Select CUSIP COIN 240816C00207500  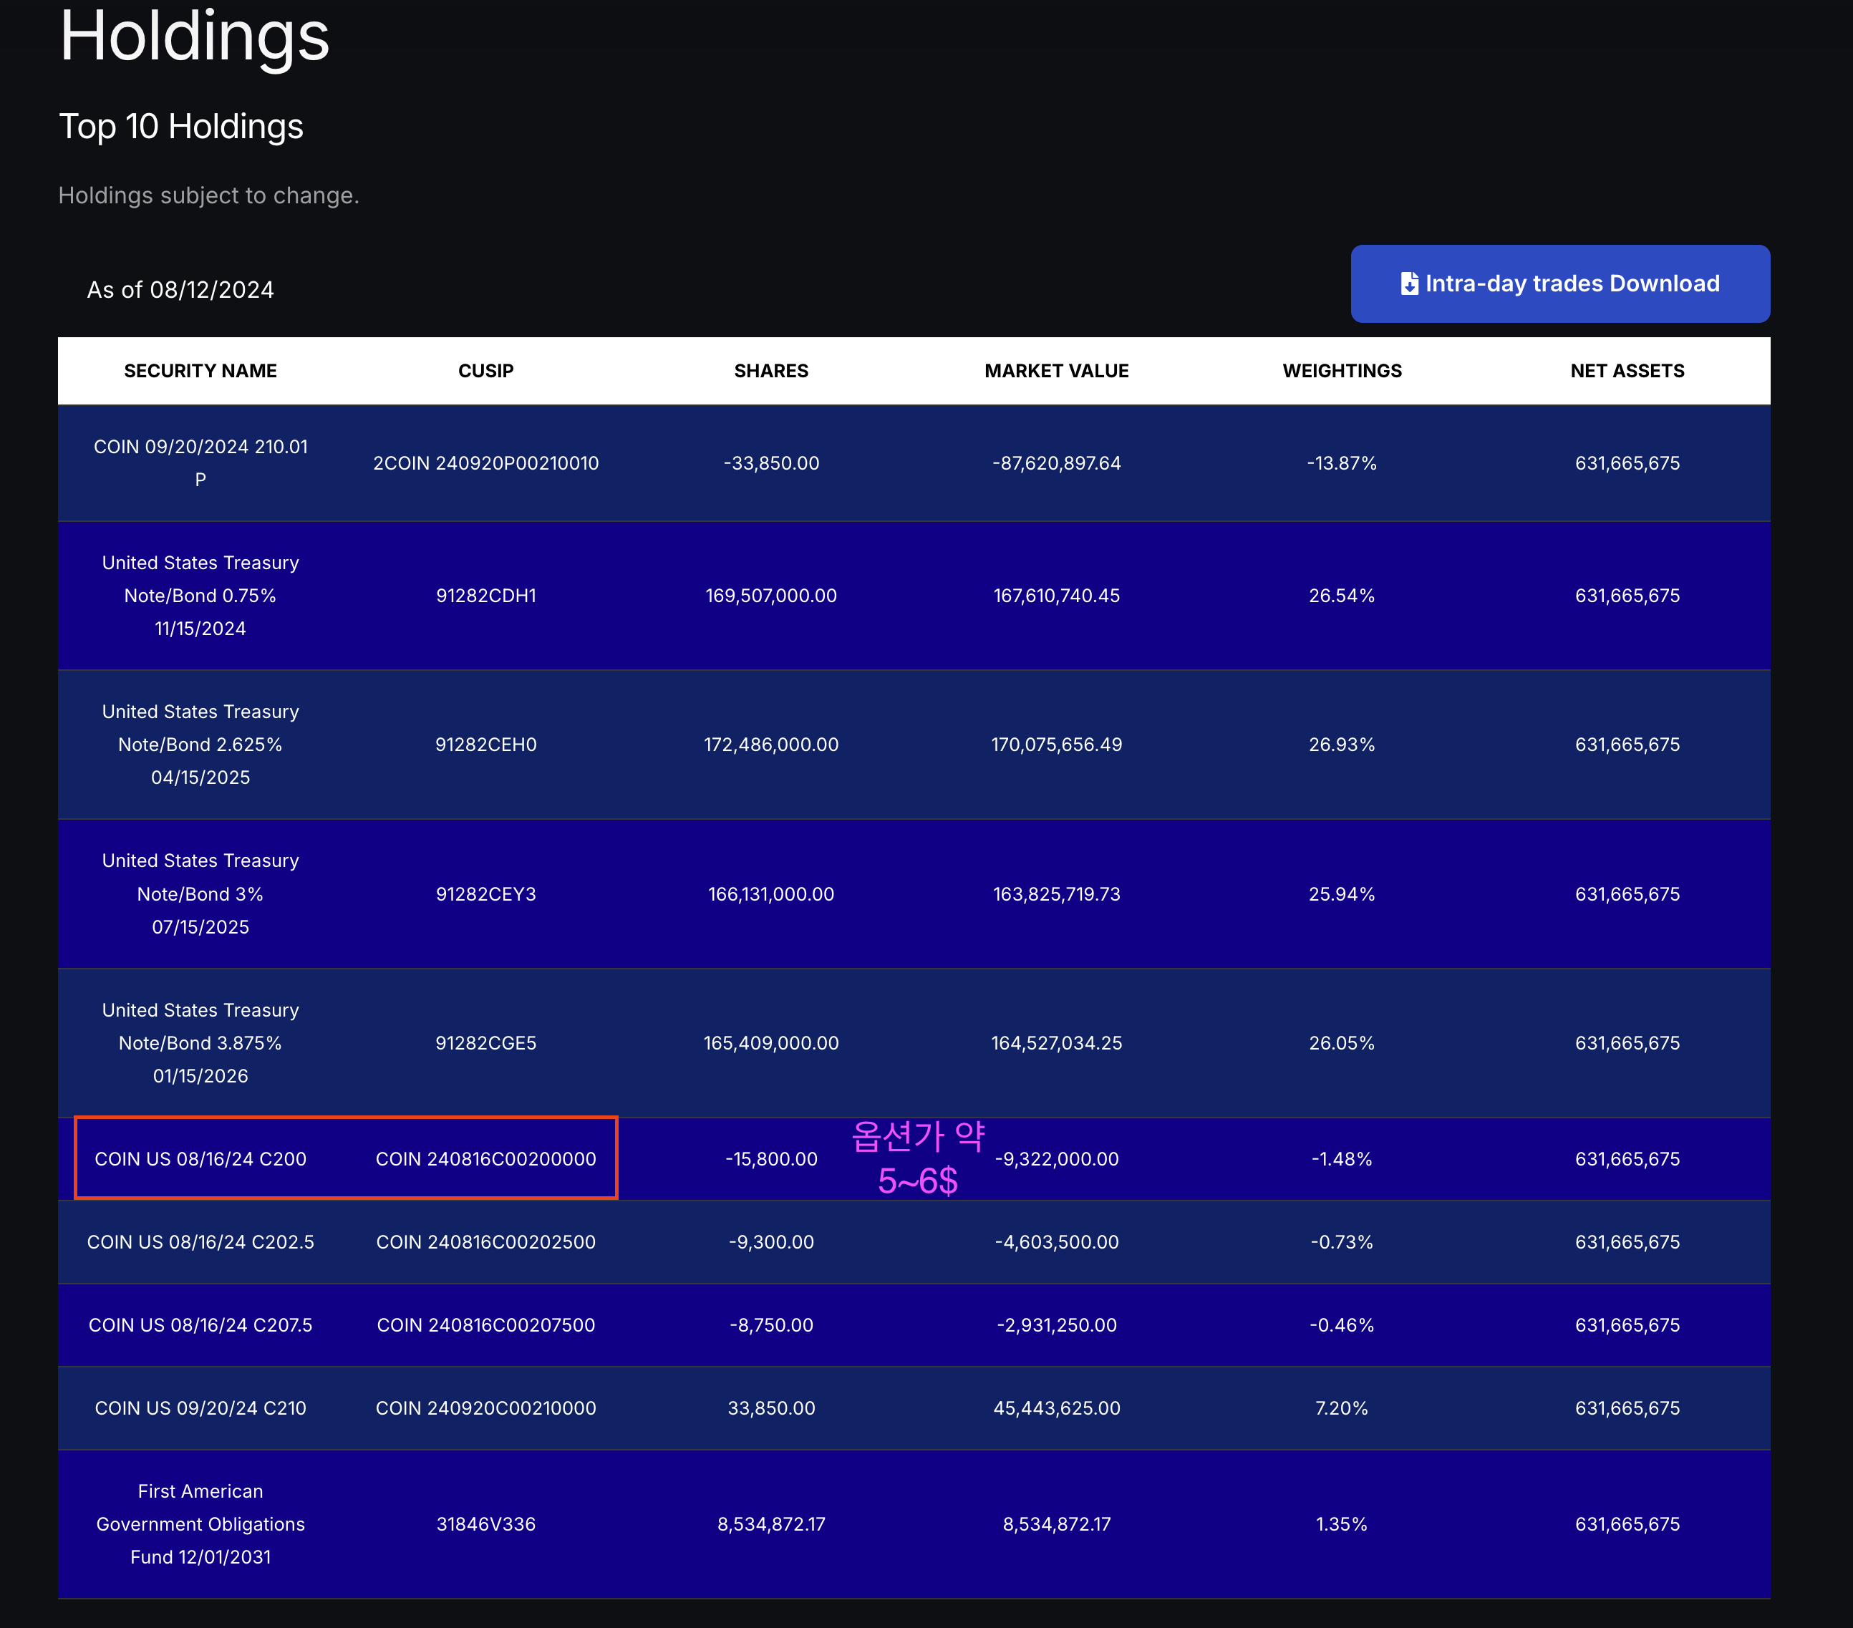[486, 1325]
